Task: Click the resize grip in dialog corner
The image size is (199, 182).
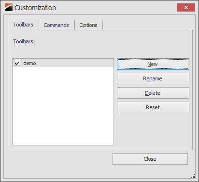Action: pyautogui.click(x=193, y=176)
